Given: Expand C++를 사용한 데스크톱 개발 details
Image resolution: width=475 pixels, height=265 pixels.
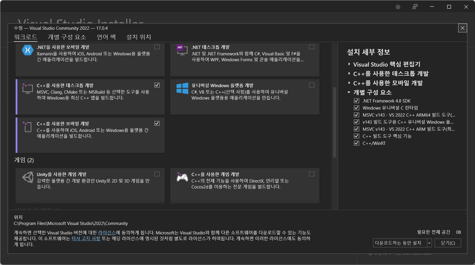Looking at the screenshot, I should pos(349,74).
